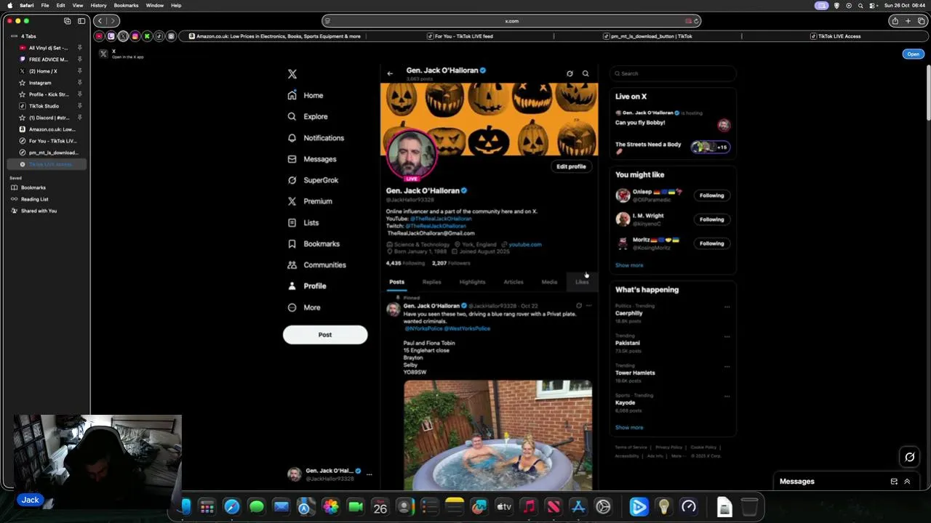
Task: Compose new message in Messages drawer
Action: coord(894,482)
